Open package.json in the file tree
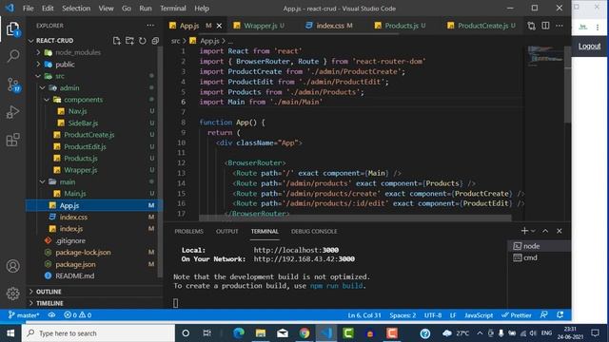609x342 pixels. (75, 264)
